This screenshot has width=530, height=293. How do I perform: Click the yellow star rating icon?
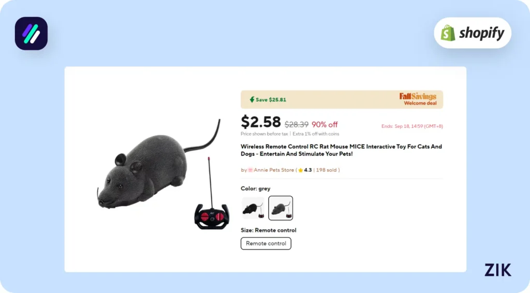tap(301, 170)
